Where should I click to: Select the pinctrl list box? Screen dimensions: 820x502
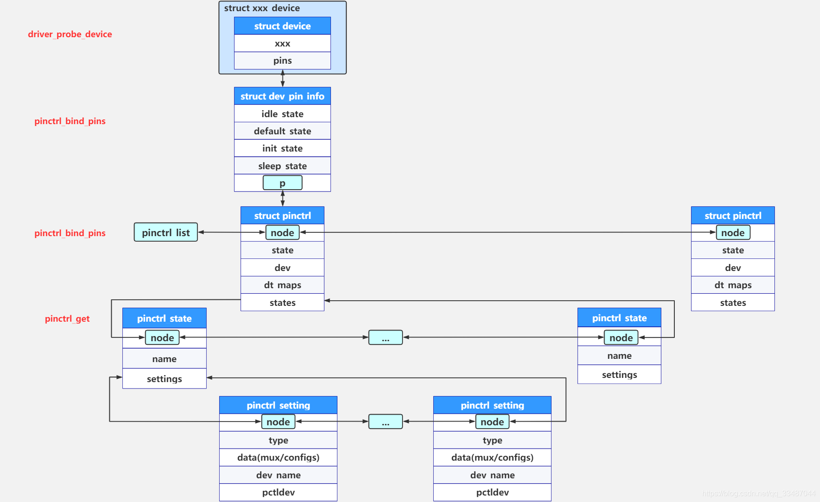[166, 232]
